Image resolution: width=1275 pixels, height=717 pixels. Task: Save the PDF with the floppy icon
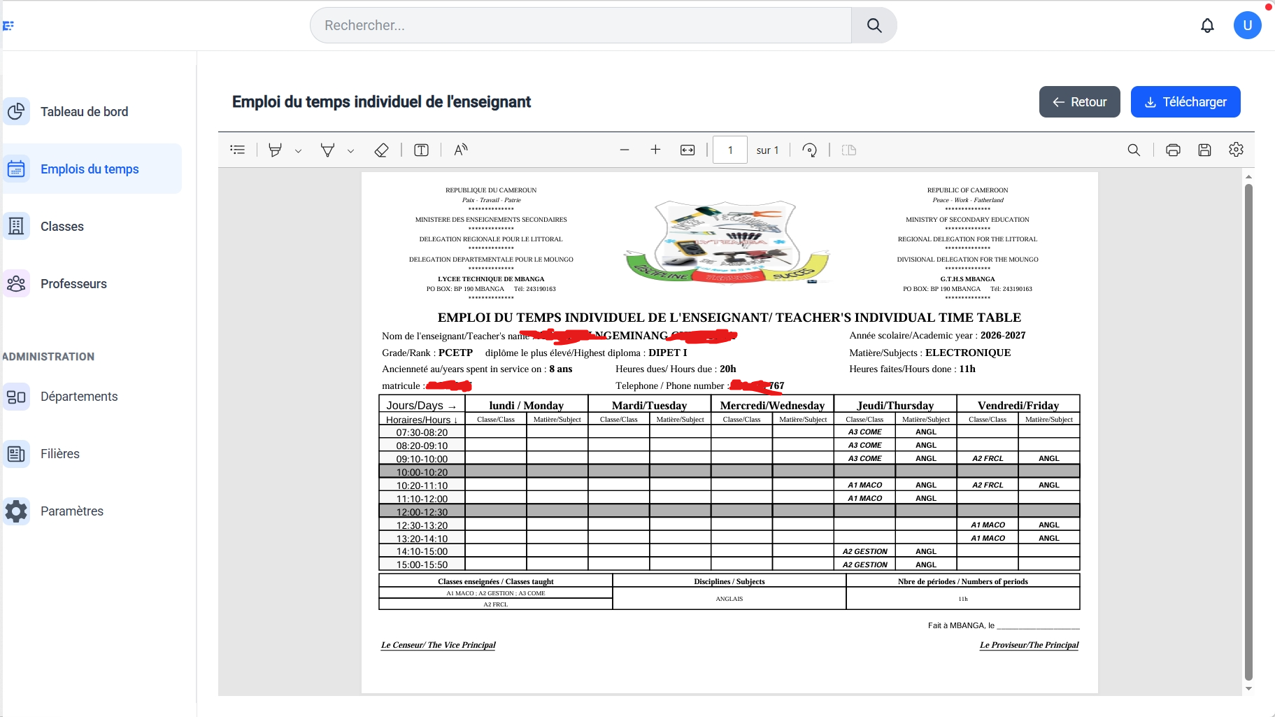[1204, 150]
